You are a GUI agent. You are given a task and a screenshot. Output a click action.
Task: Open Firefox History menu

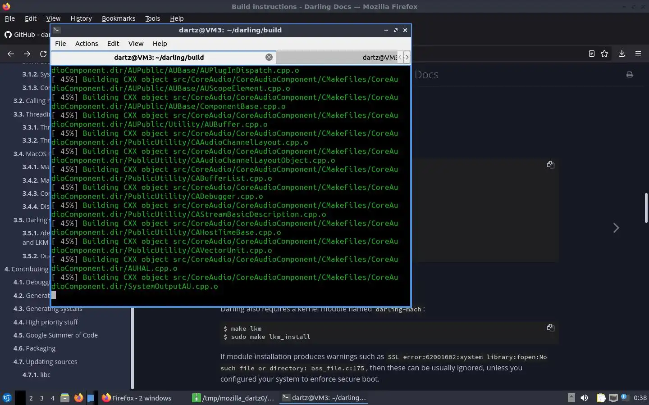(x=81, y=18)
